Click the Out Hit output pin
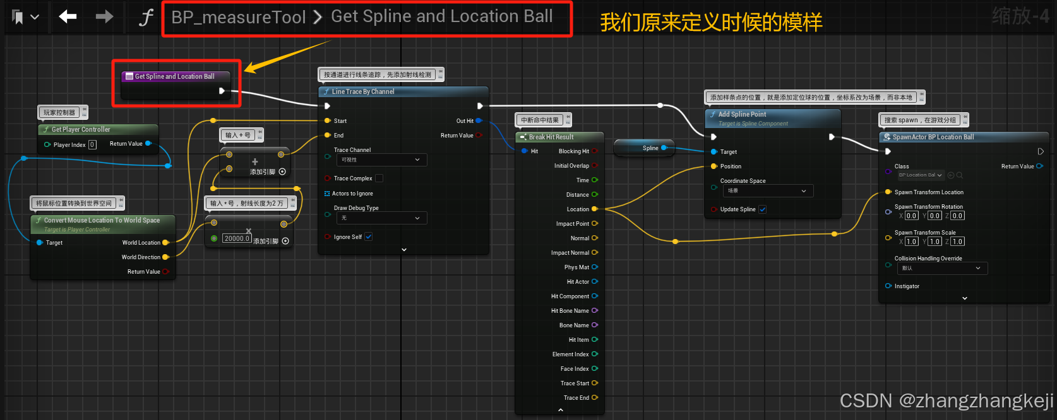 [479, 120]
